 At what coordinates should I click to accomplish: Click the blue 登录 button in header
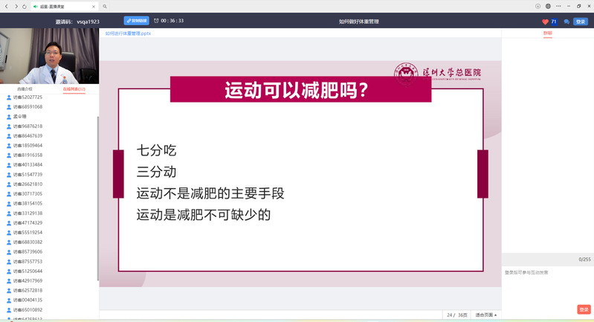(x=581, y=22)
